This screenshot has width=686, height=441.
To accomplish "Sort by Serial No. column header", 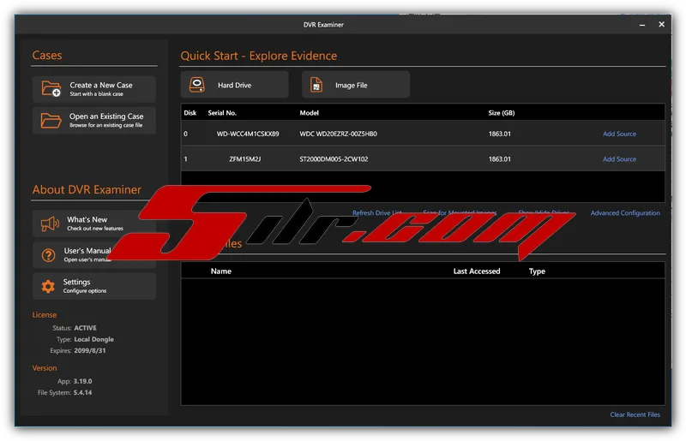I will [x=222, y=113].
